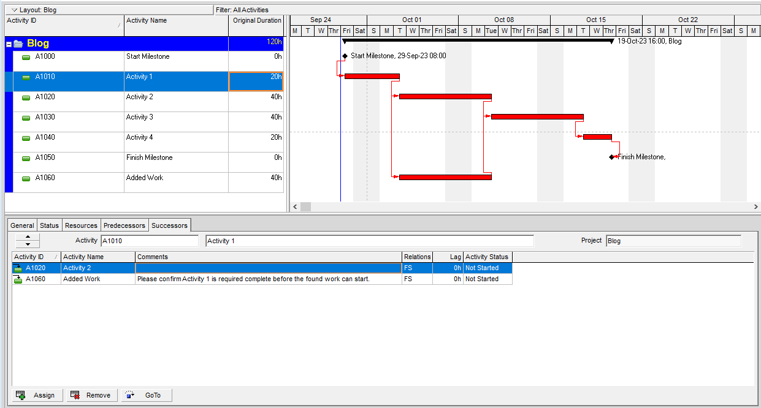Click the Activity 3 red Gantt bar
761x408 pixels.
tap(537, 116)
